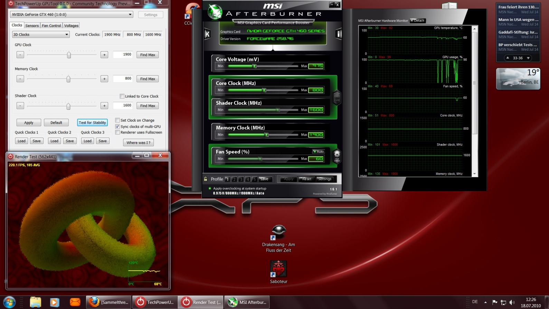
Task: Increase Shader Clock with plus button
Action: click(104, 106)
